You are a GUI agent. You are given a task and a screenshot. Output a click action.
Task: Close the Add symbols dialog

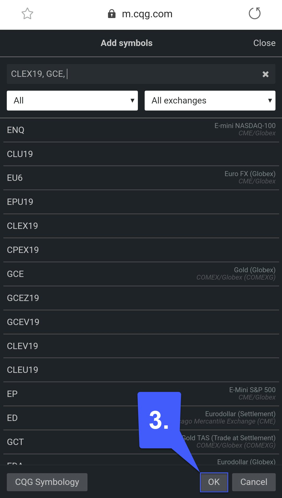(264, 43)
